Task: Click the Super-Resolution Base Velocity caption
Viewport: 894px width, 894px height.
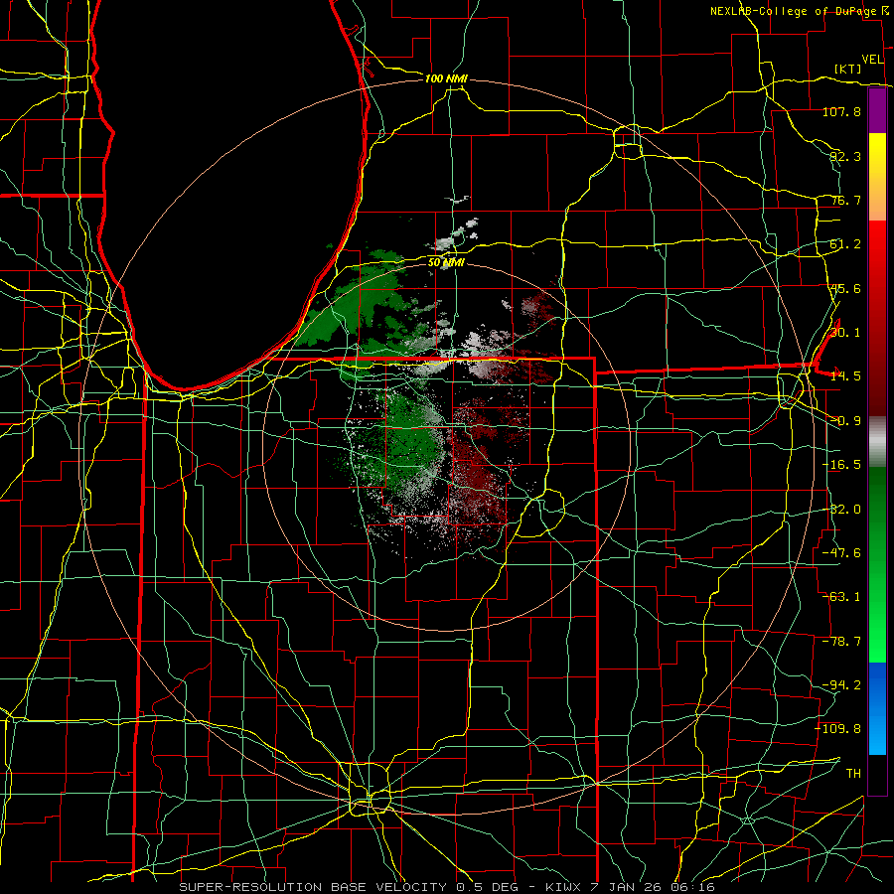Action: pos(446,887)
